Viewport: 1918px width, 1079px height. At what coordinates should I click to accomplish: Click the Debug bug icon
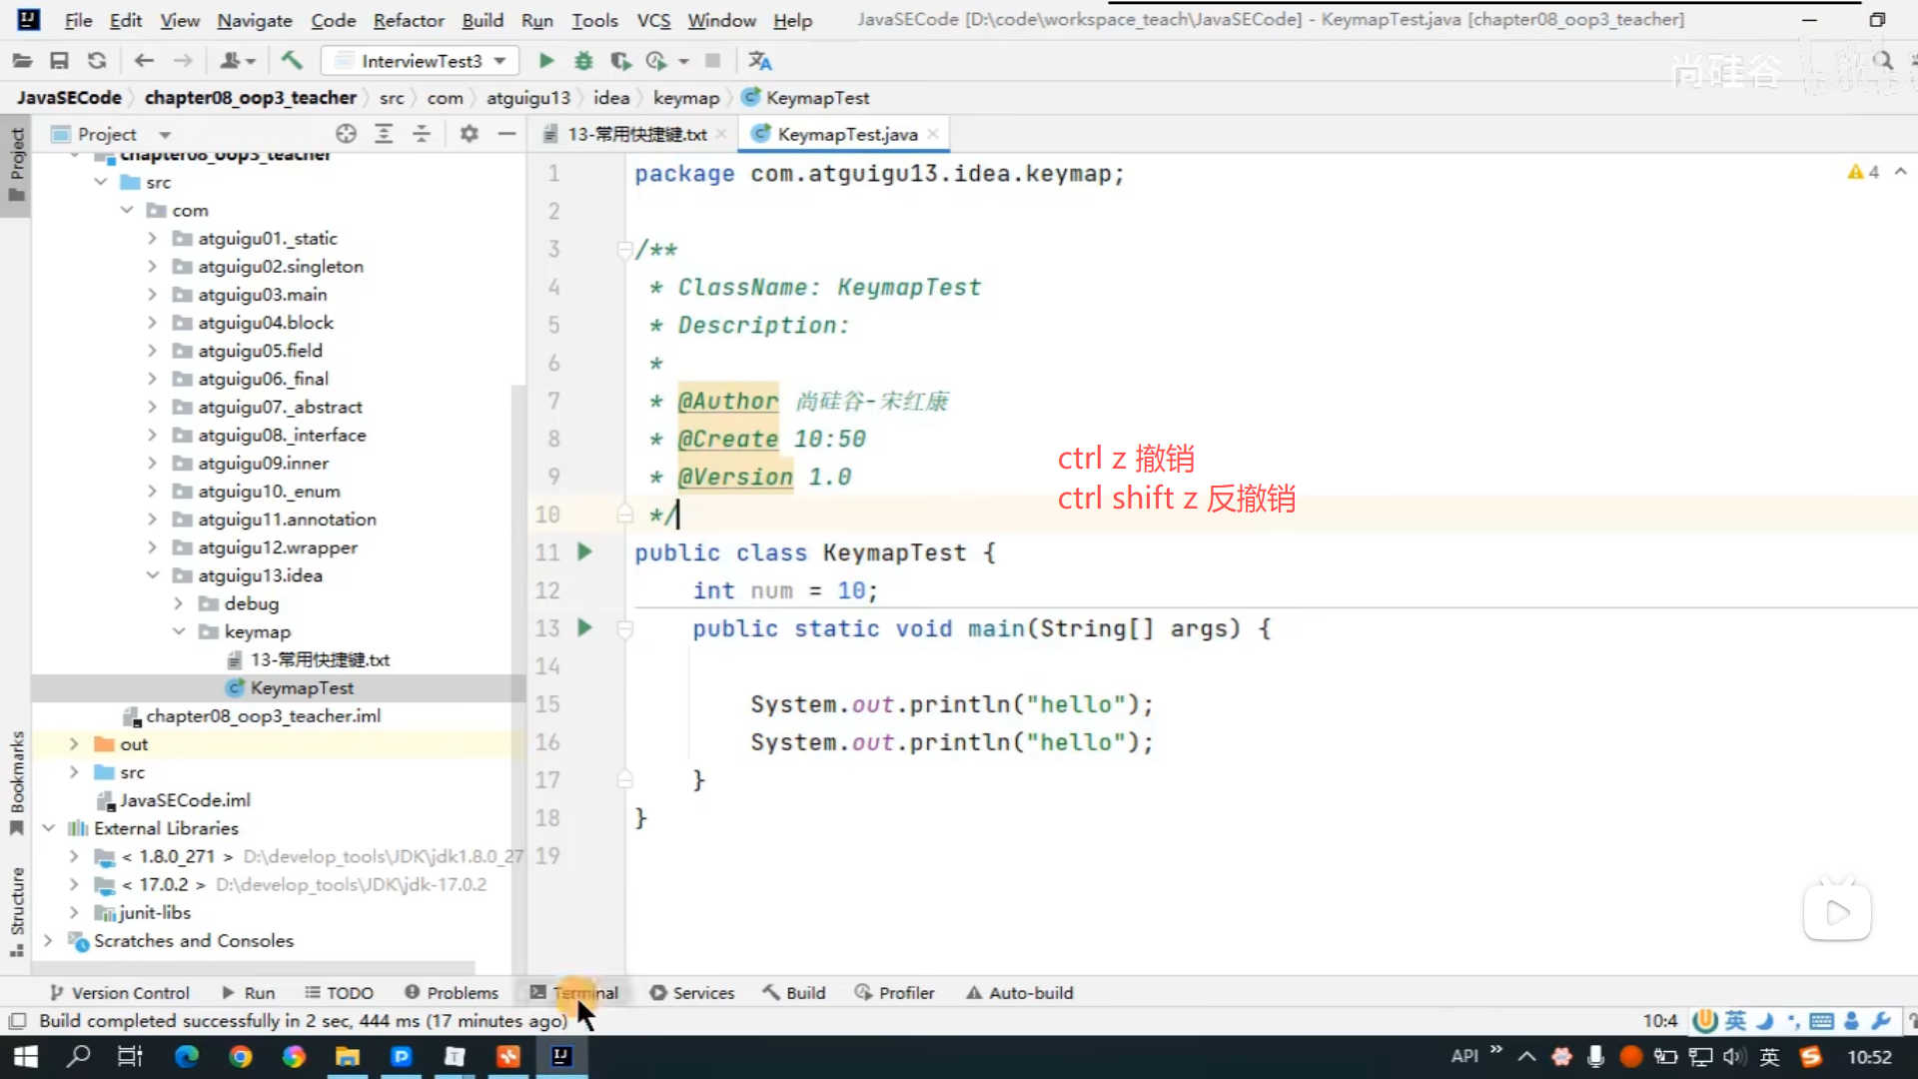tap(583, 61)
